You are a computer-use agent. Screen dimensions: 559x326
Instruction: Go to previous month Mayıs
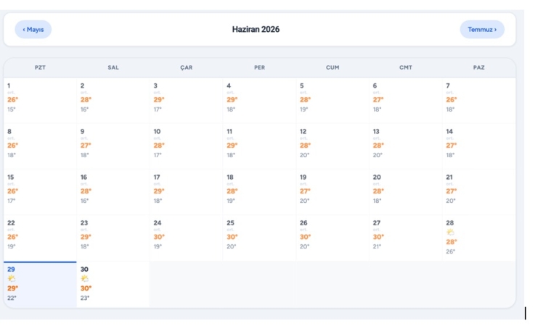33,30
